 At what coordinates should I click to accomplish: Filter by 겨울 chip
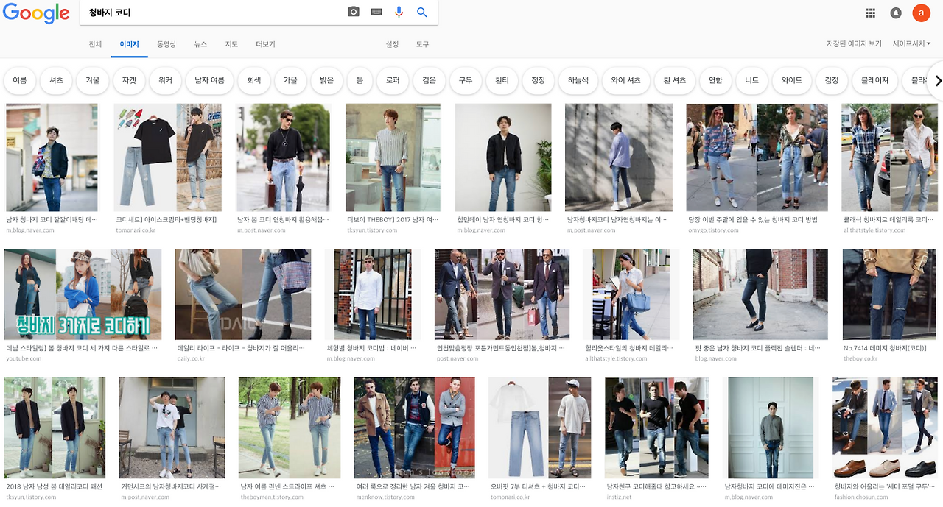(92, 80)
